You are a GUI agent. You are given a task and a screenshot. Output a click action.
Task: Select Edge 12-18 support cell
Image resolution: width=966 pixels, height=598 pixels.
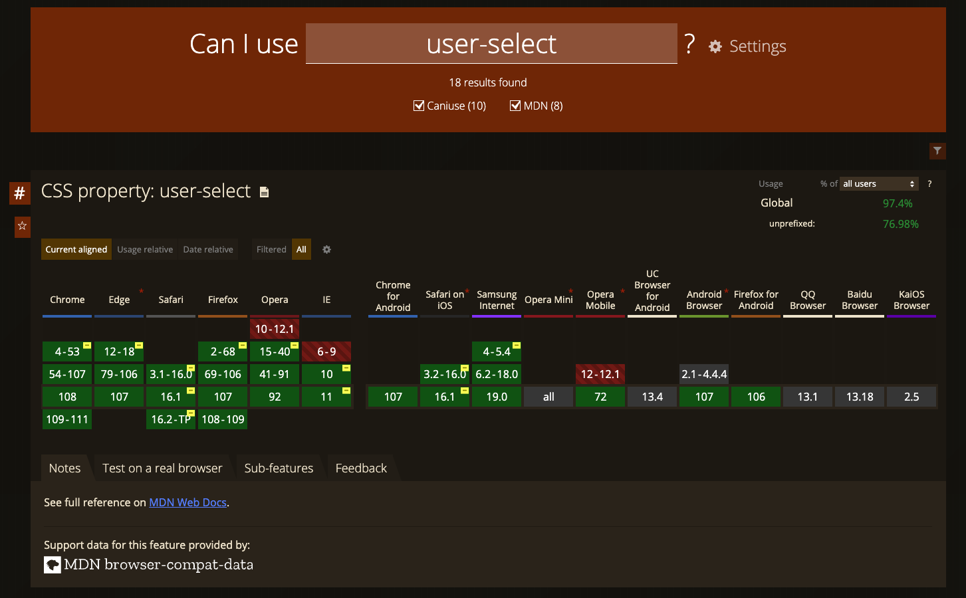tap(119, 351)
